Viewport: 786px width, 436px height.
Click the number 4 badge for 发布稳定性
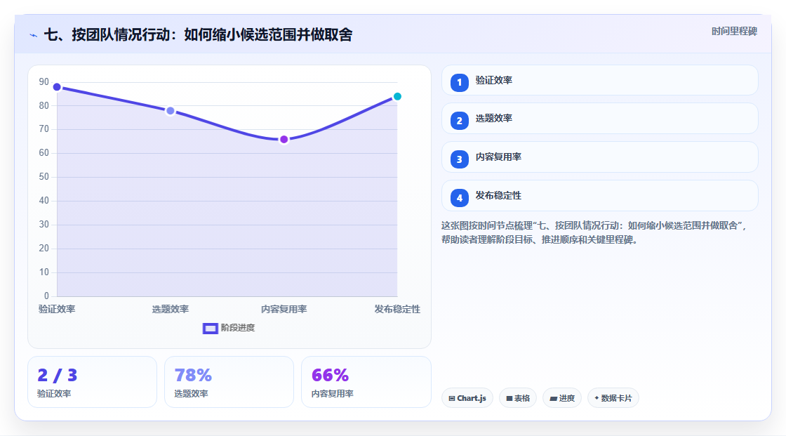[x=459, y=198]
